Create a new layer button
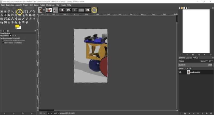Screen dimensions: 214x115 click(x=180, y=113)
